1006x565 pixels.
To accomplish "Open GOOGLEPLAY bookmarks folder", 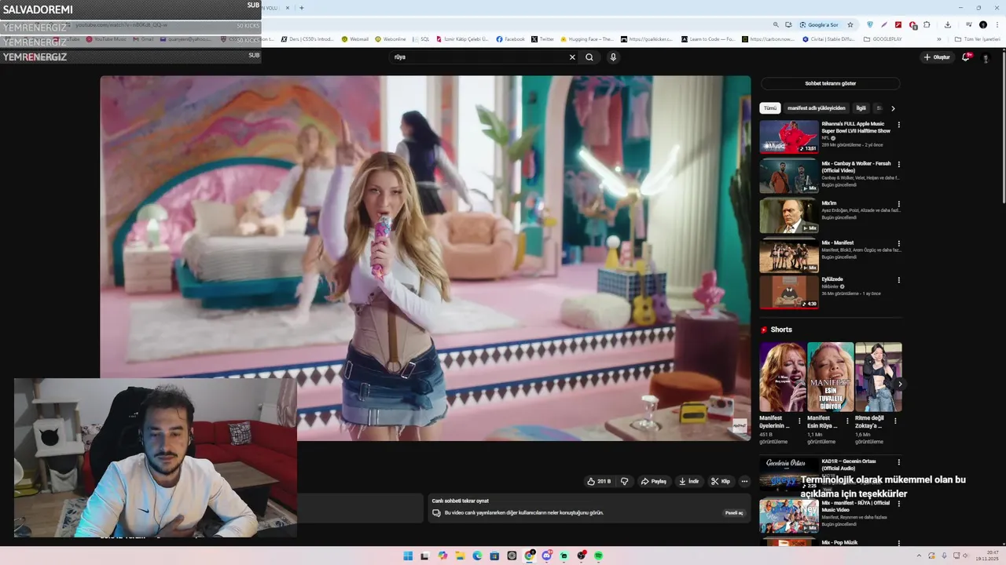I will (x=883, y=38).
